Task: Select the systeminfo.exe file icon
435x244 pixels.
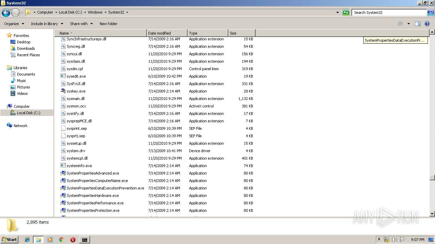Action: pos(63,166)
